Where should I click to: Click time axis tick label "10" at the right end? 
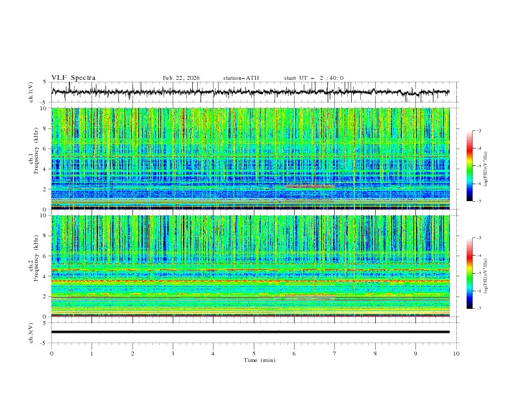[456, 354]
